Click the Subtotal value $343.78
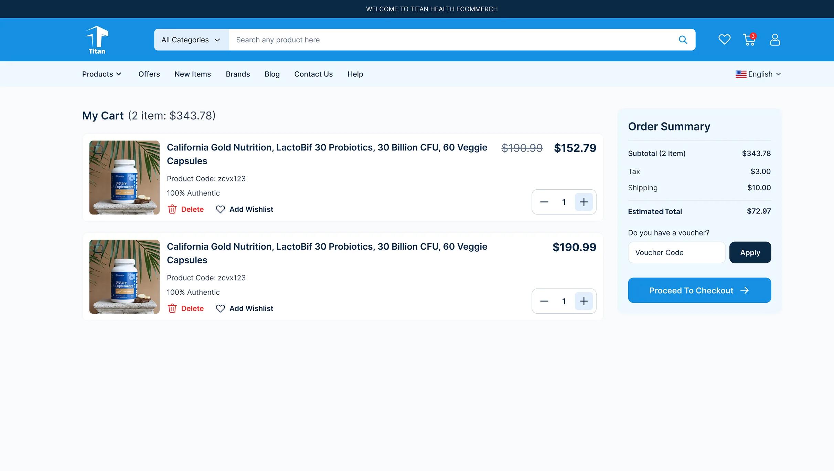This screenshot has width=834, height=471. coord(756,154)
